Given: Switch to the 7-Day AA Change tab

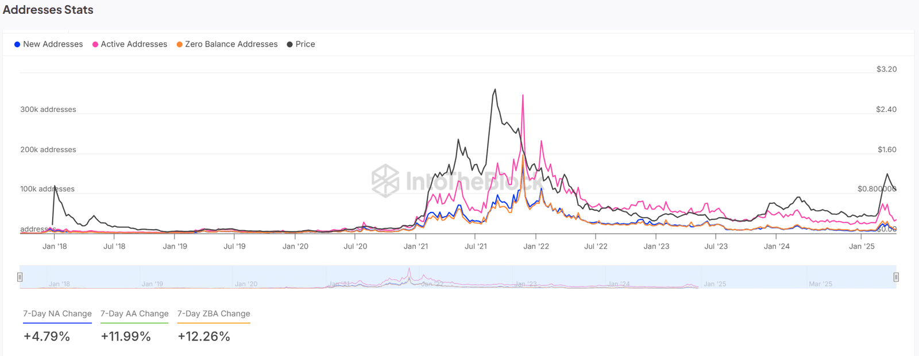Looking at the screenshot, I should 134,314.
